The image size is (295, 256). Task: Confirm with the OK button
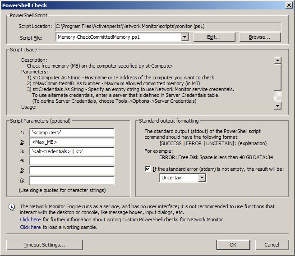(x=233, y=245)
